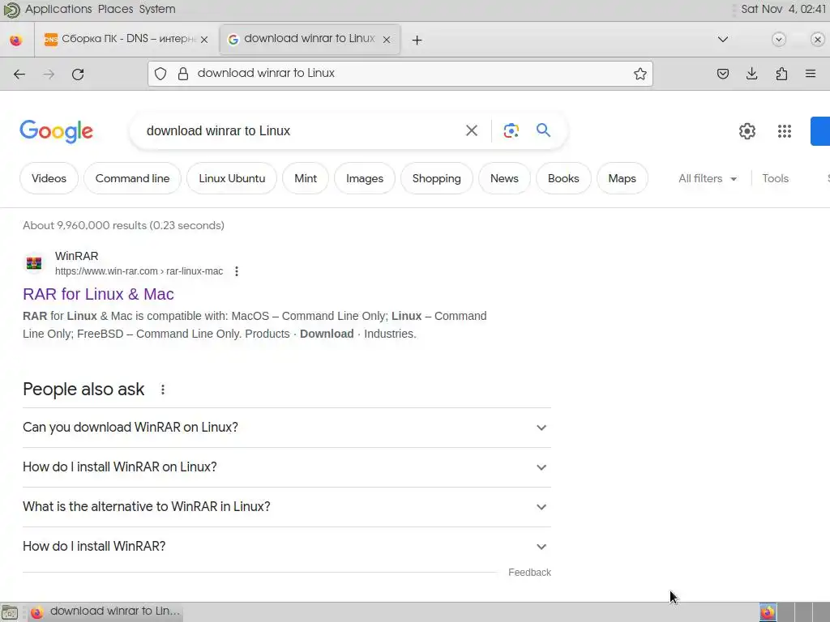Expand alternative to WinRAR in Linux question
The image size is (830, 622).
pos(286,507)
